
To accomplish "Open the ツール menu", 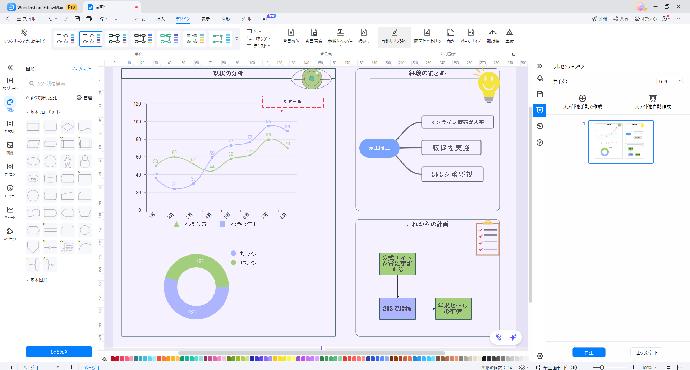I will [x=246, y=19].
